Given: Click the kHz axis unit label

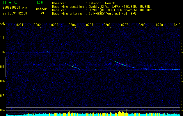Looking at the screenshot, I should click(3, 23).
